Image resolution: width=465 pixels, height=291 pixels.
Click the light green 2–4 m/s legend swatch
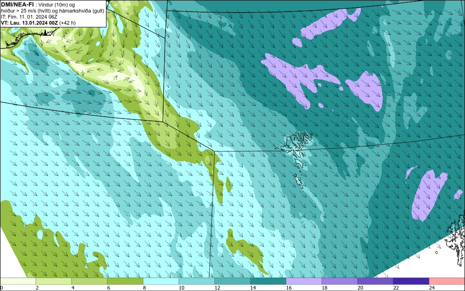point(53,281)
